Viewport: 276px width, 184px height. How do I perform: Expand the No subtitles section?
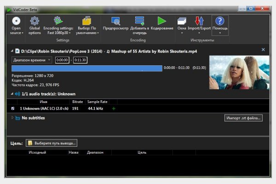tap(12, 118)
